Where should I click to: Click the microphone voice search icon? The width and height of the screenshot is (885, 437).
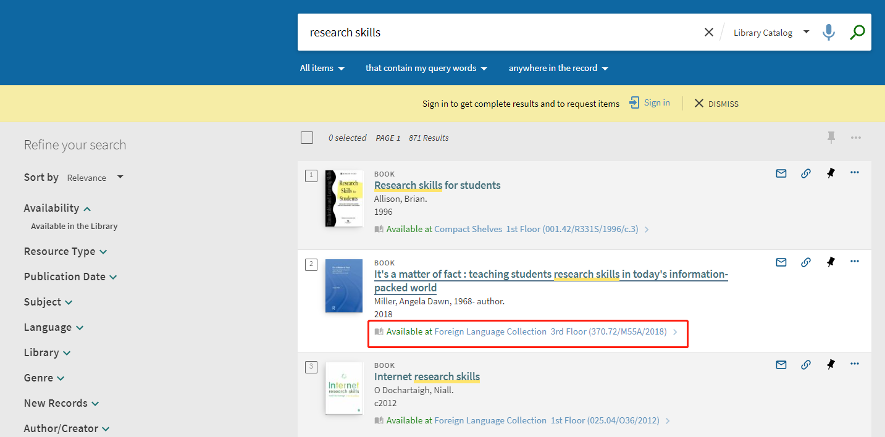click(828, 33)
